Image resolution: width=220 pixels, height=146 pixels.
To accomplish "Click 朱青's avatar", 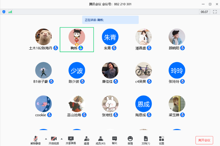I will [110, 37].
